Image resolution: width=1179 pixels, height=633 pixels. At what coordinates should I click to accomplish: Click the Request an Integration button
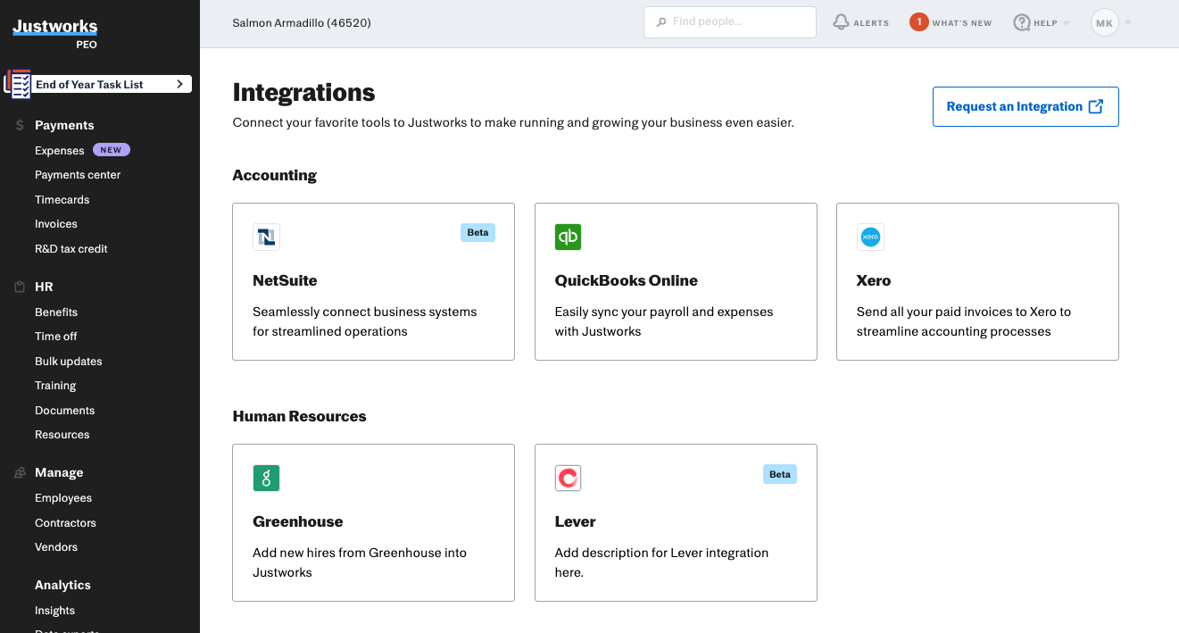[x=1025, y=106]
